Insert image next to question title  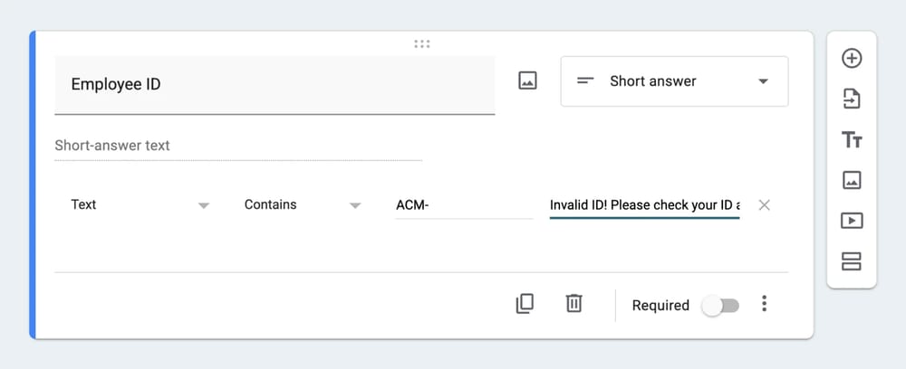click(x=527, y=80)
